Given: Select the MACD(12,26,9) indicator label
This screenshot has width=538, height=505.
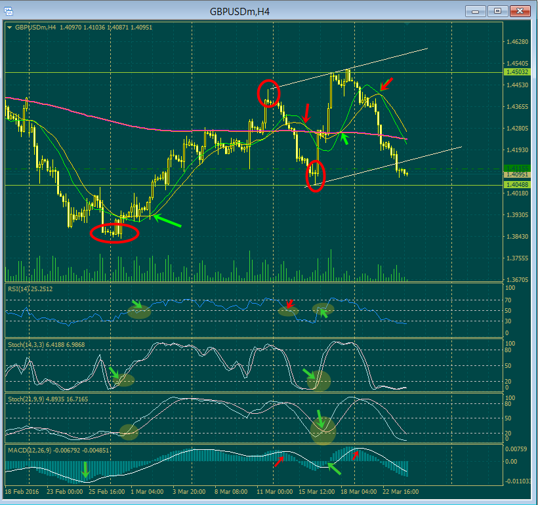Looking at the screenshot, I should pos(58,450).
